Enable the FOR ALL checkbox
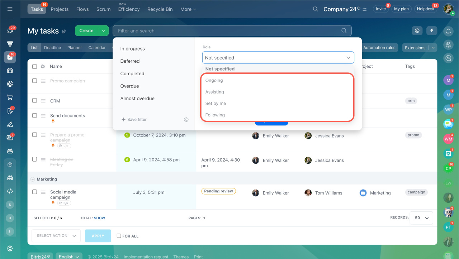459x259 pixels. 119,236
